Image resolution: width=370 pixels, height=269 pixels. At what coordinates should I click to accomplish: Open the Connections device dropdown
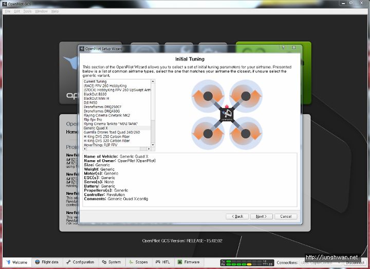point(321,263)
